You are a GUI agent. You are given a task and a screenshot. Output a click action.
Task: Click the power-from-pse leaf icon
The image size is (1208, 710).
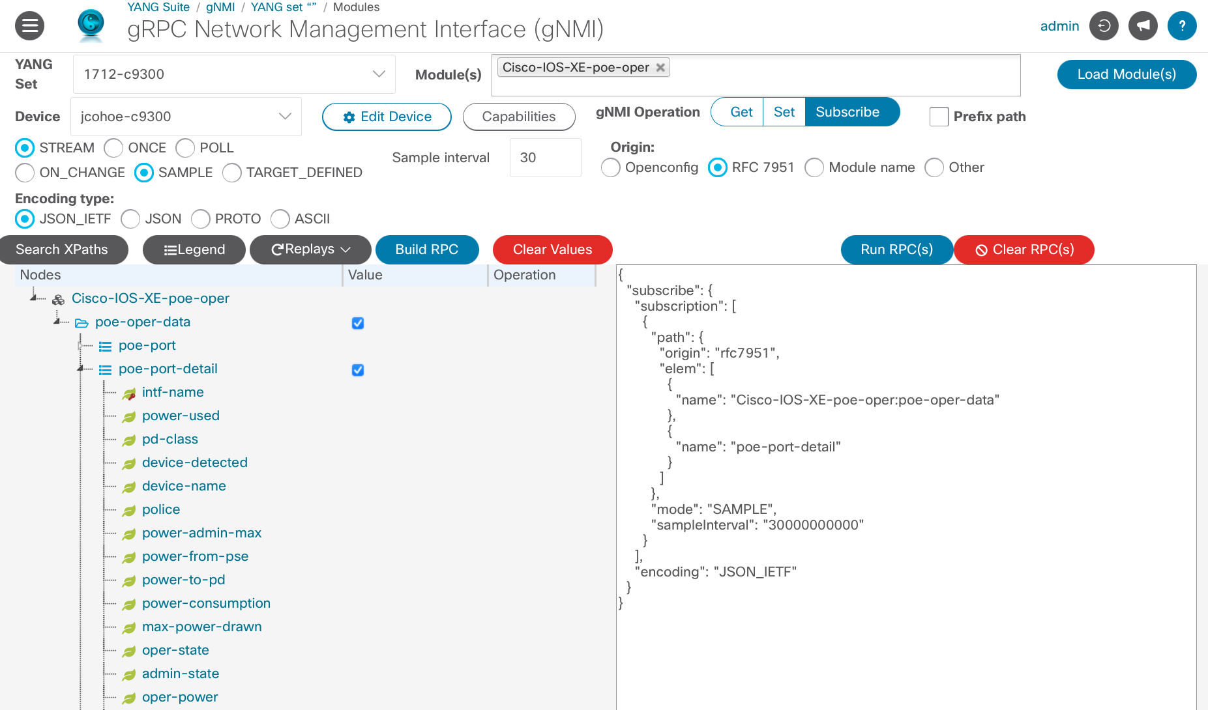tap(129, 558)
